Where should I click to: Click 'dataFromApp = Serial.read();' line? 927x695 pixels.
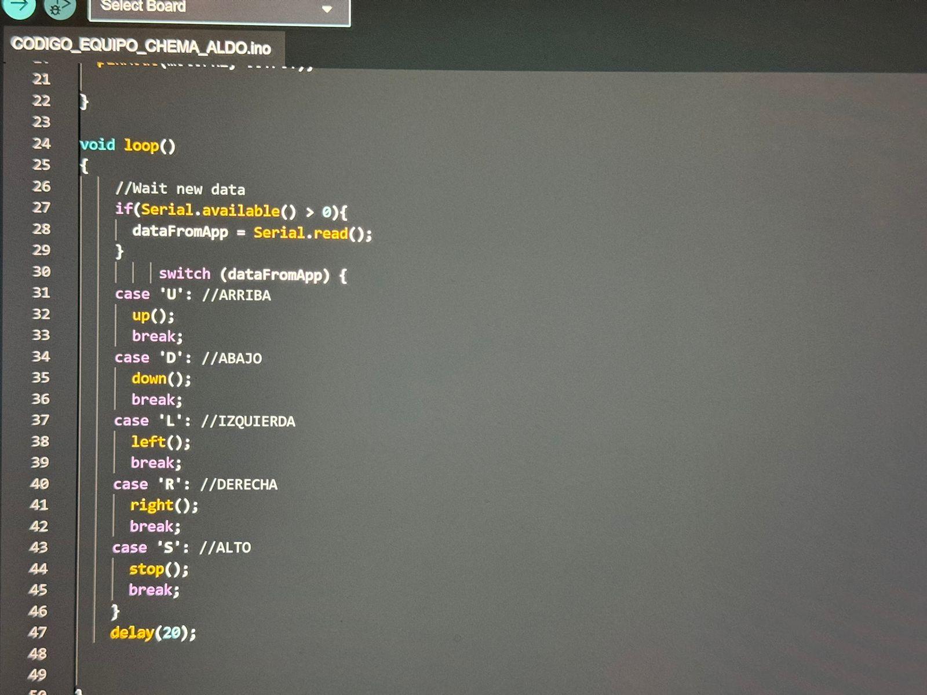(x=252, y=232)
